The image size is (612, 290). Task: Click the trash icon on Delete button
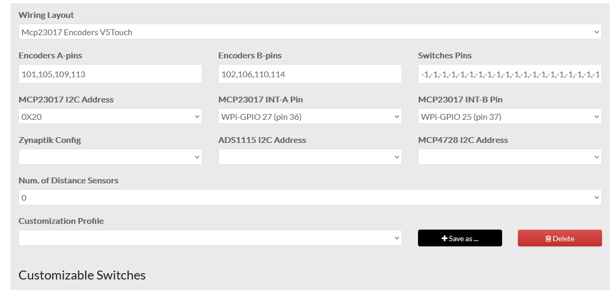548,239
